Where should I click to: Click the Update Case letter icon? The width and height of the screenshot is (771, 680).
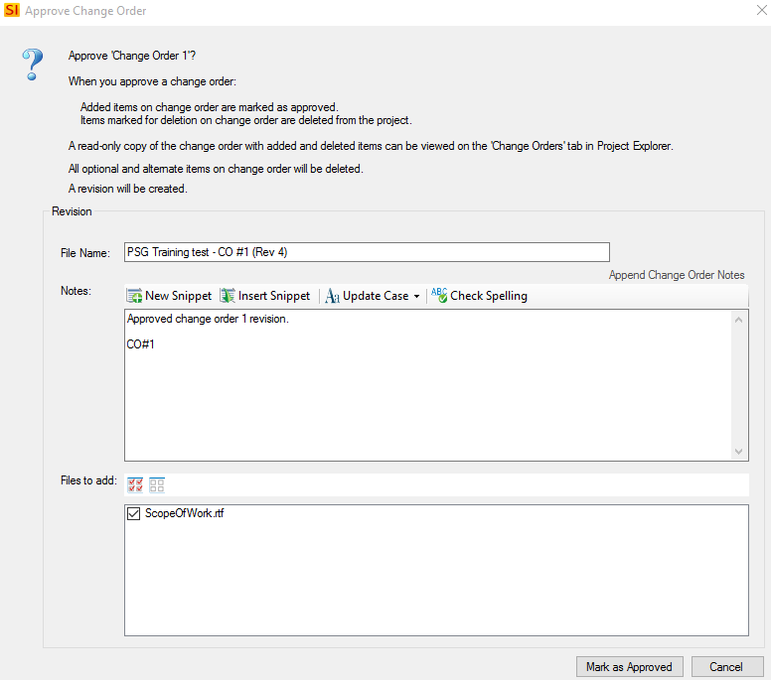333,296
